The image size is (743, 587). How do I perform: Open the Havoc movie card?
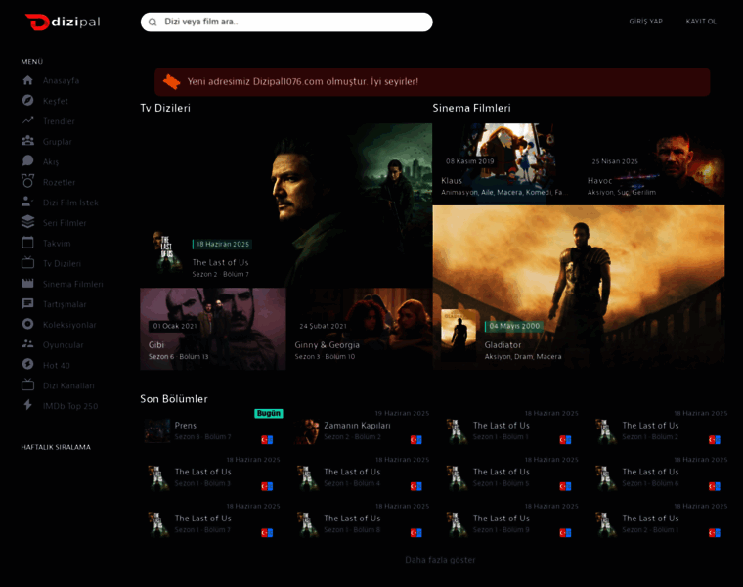pos(651,164)
